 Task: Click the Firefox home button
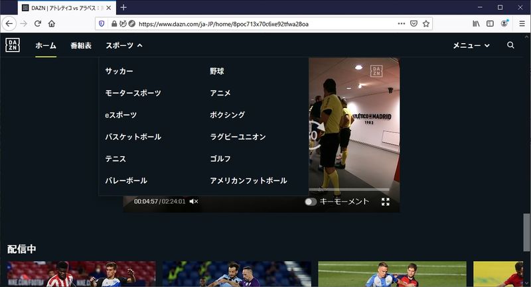click(x=52, y=23)
